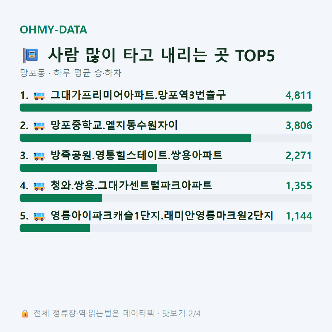Open the OHMY-DATA brand link
The height and width of the screenshot is (332, 332).
(x=53, y=30)
